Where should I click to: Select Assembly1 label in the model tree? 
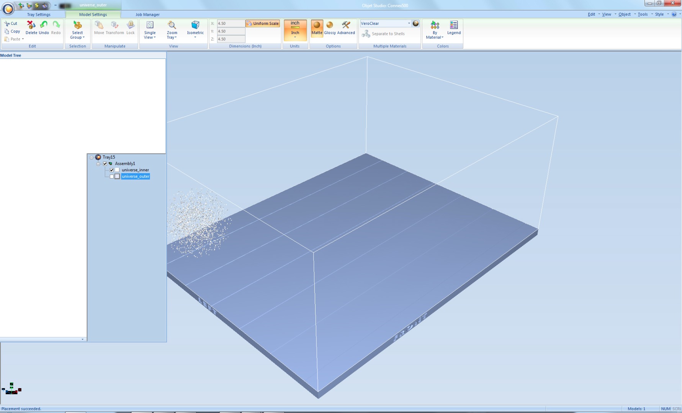coord(125,164)
